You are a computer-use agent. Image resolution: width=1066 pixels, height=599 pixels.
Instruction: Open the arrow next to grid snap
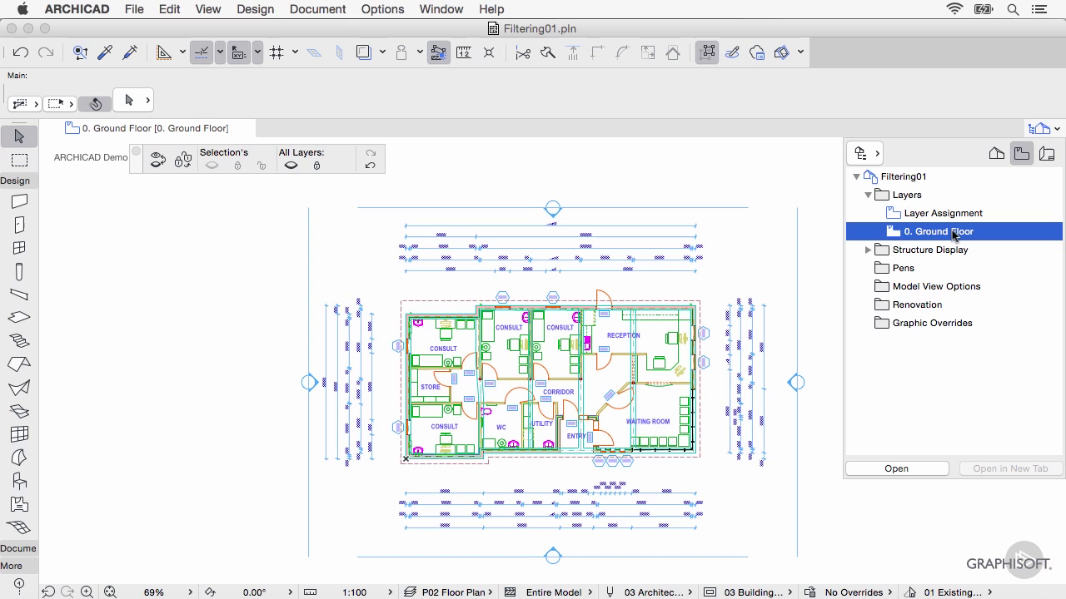pyautogui.click(x=295, y=52)
